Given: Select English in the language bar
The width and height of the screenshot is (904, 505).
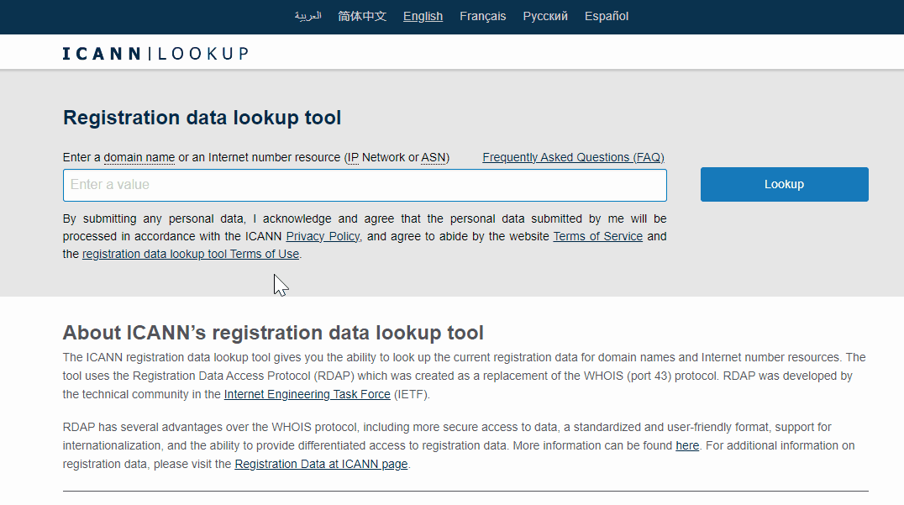Looking at the screenshot, I should 423,16.
